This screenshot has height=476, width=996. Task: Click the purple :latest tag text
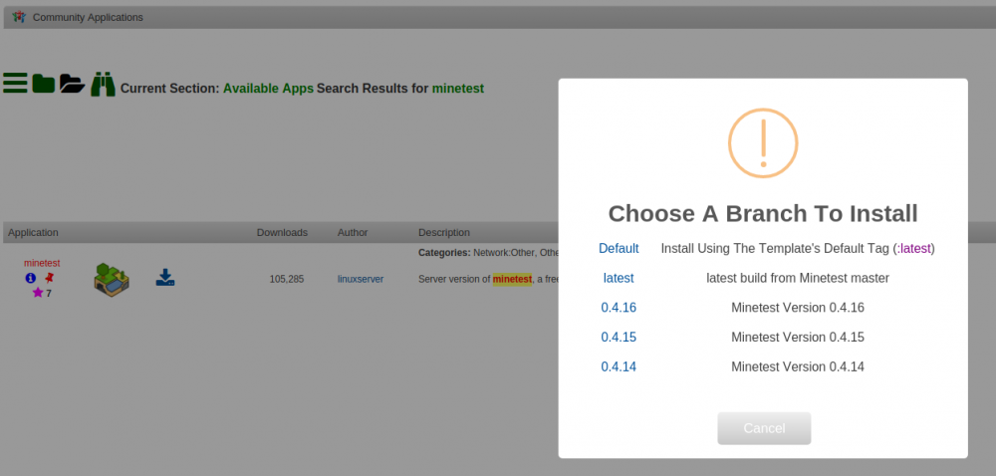click(914, 248)
